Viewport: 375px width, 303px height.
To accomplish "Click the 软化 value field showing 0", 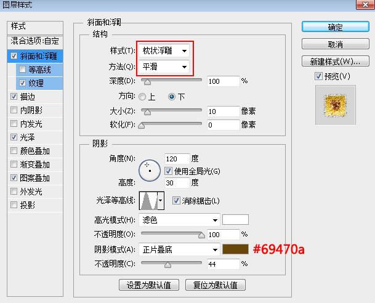I will coord(223,125).
